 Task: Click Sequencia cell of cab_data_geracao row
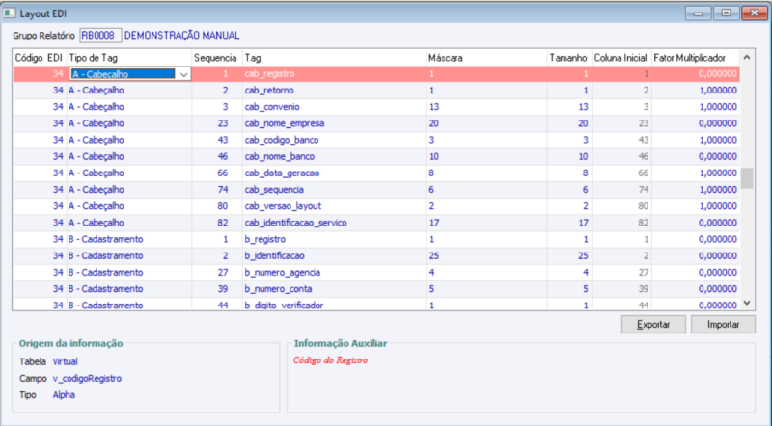pyautogui.click(x=216, y=173)
